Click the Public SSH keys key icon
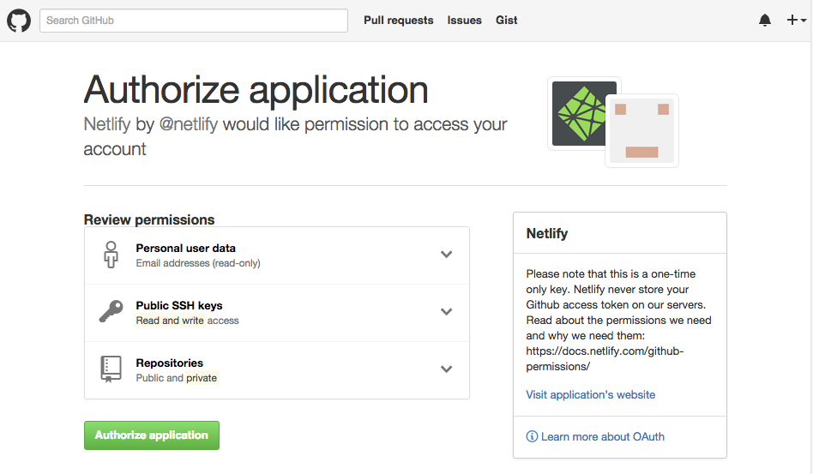 (x=111, y=312)
